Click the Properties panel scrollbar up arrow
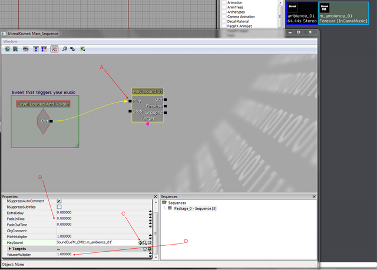This screenshot has height=270, width=377. tap(156, 202)
